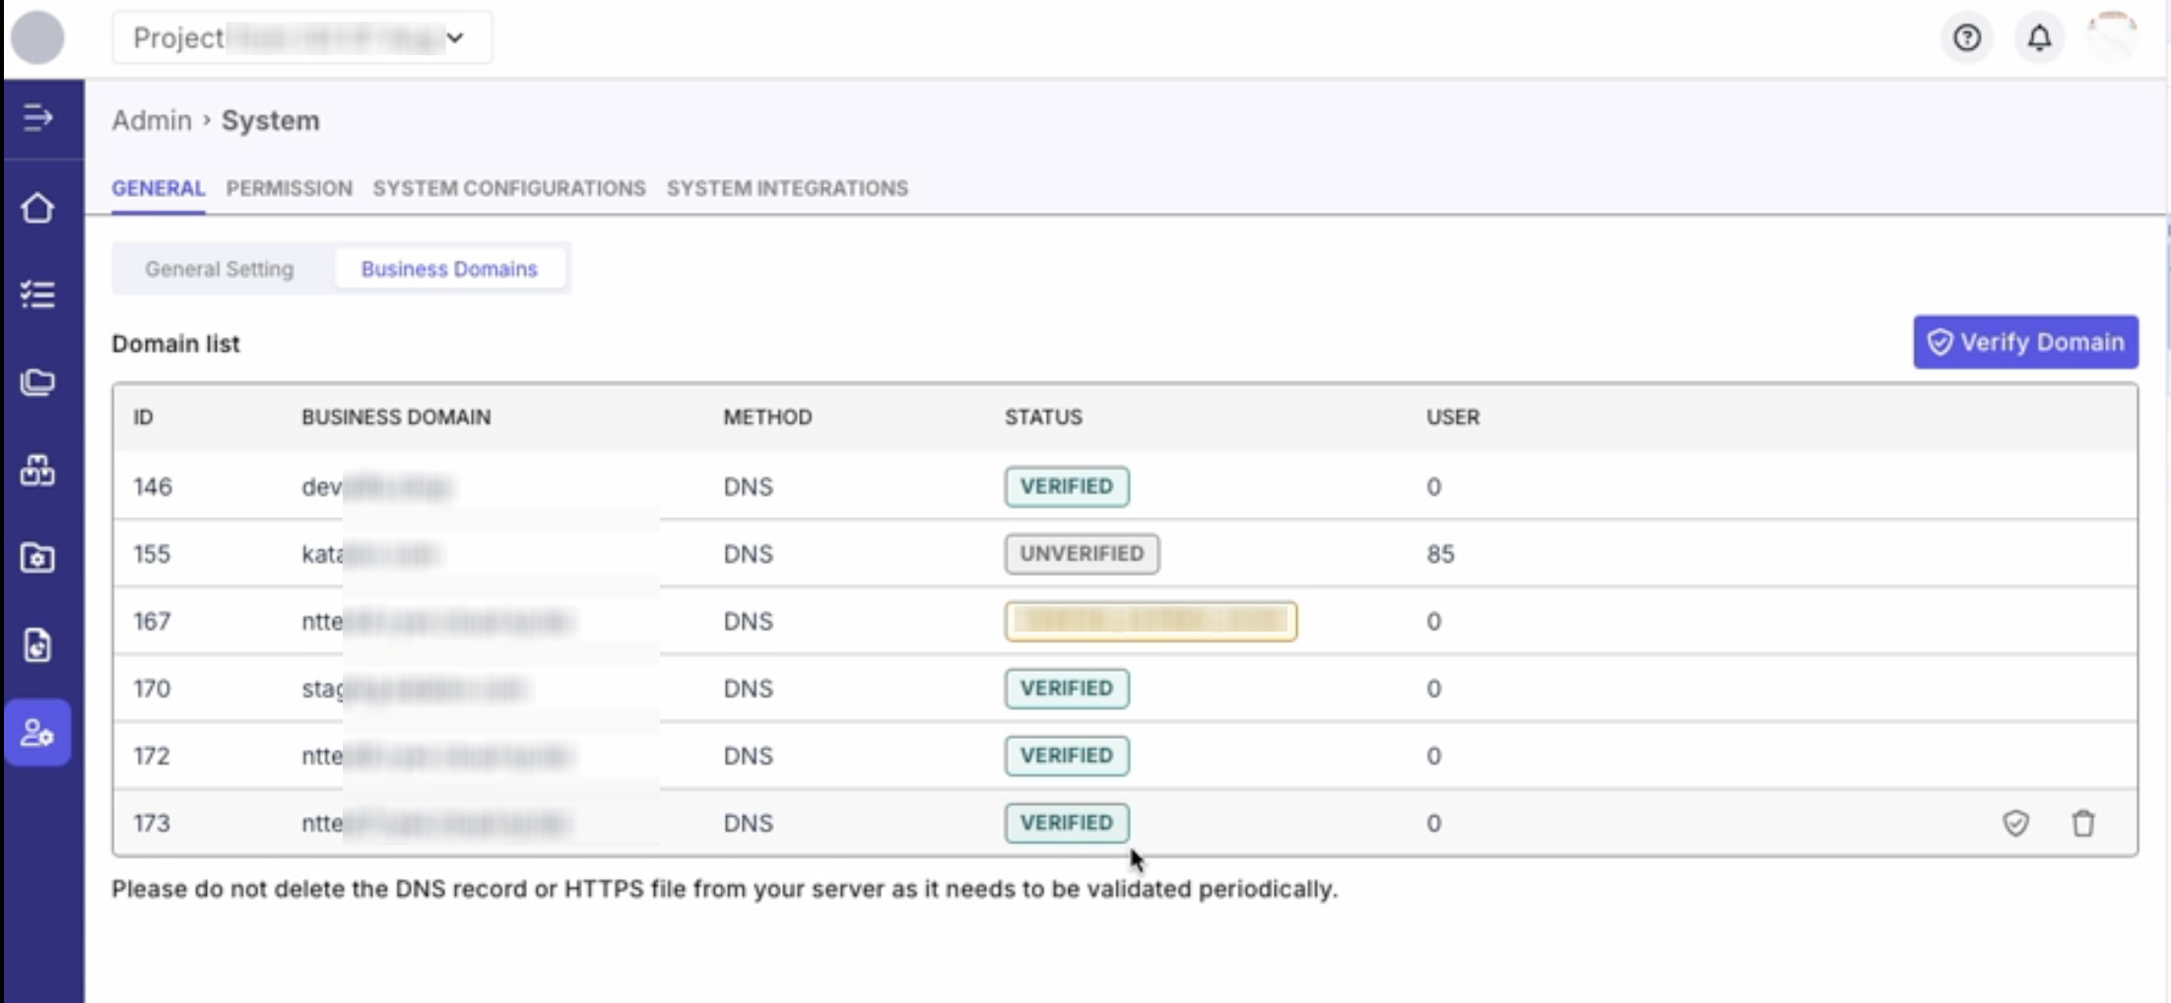2171x1003 pixels.
Task: Expand the sidebar menu with arrow icon
Action: (x=37, y=118)
